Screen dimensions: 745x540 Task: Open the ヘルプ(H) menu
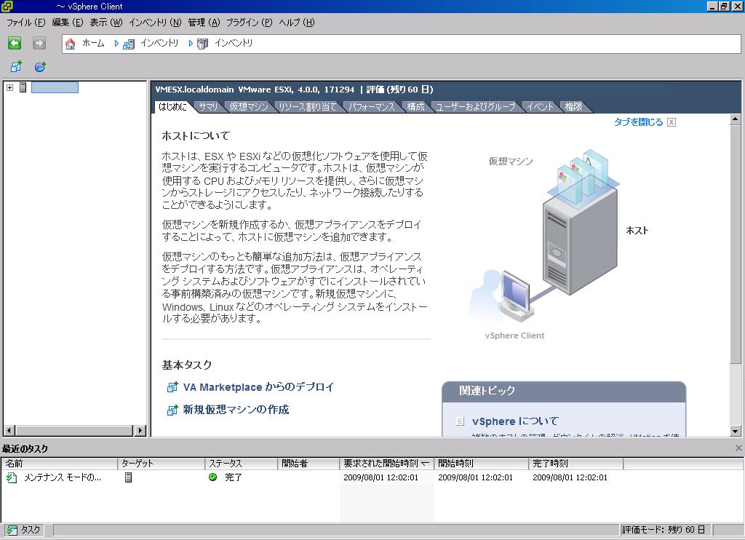pyautogui.click(x=297, y=23)
